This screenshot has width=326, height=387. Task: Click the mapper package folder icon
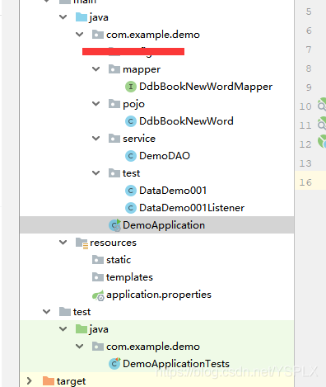pos(114,69)
